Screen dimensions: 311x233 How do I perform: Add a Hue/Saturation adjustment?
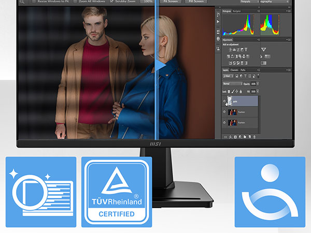(x=229, y=56)
